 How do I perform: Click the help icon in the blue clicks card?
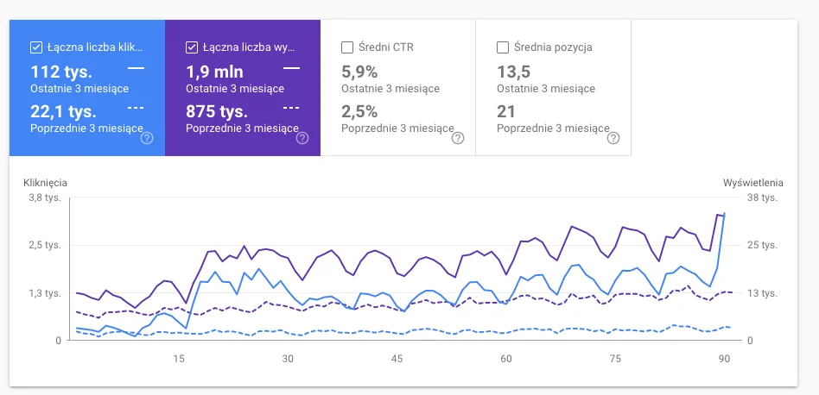click(x=147, y=138)
